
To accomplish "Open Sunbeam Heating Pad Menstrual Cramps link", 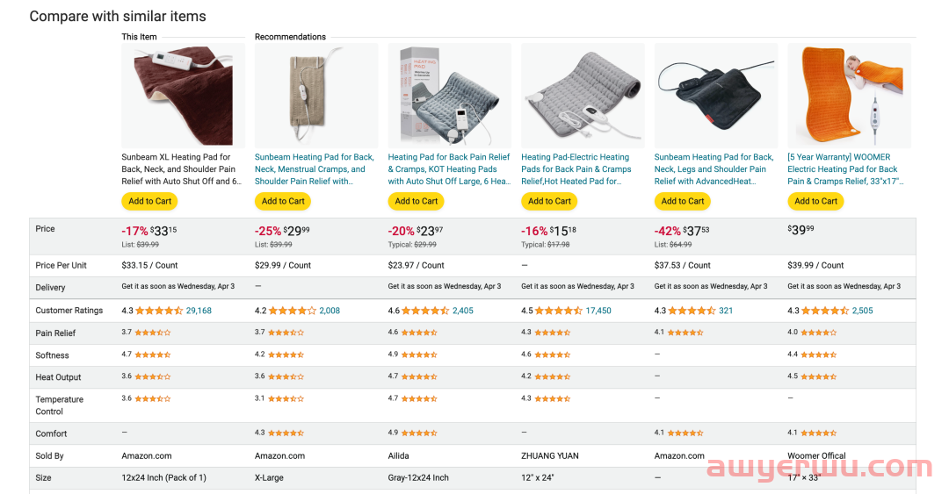I will (315, 169).
